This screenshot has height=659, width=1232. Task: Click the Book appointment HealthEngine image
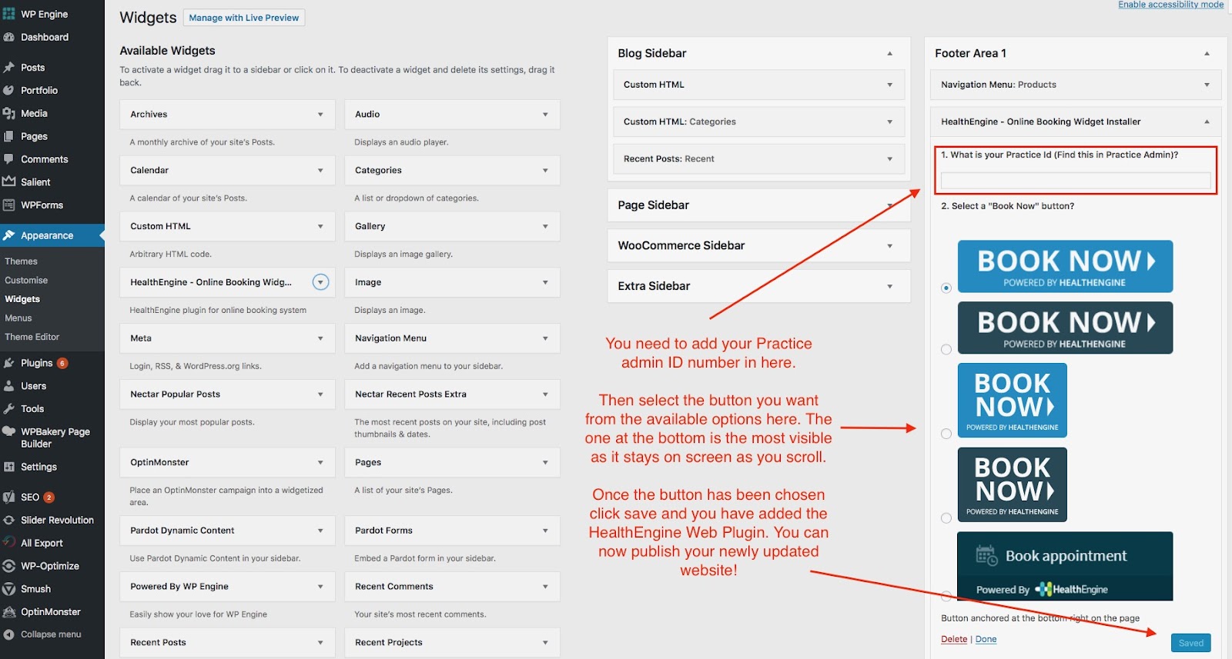[x=1065, y=566]
